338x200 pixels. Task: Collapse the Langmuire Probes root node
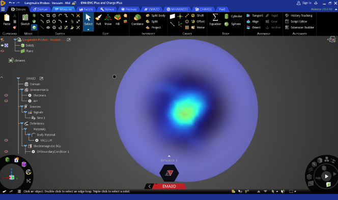pyautogui.click(x=15, y=40)
